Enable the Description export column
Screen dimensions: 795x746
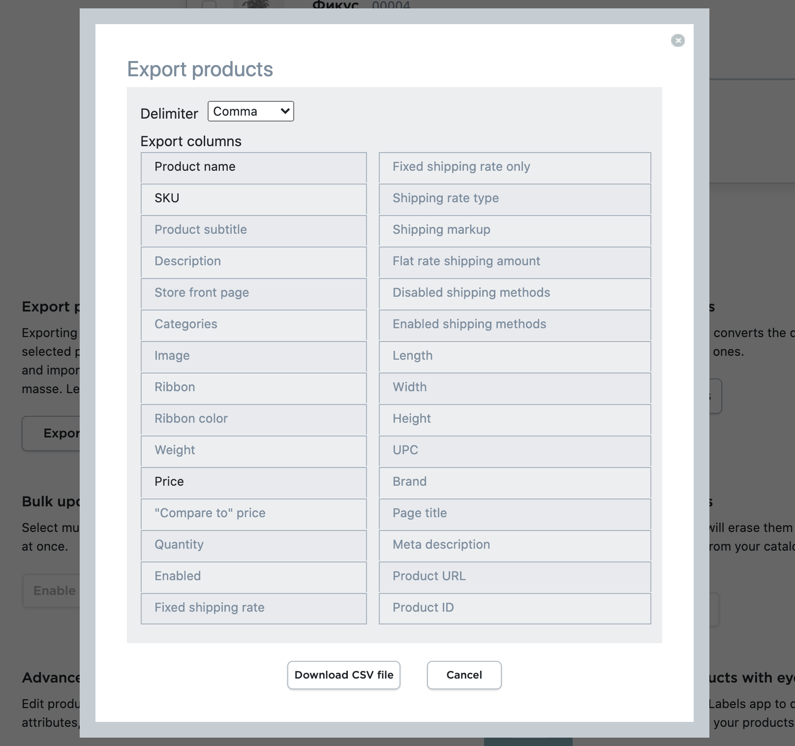(253, 262)
